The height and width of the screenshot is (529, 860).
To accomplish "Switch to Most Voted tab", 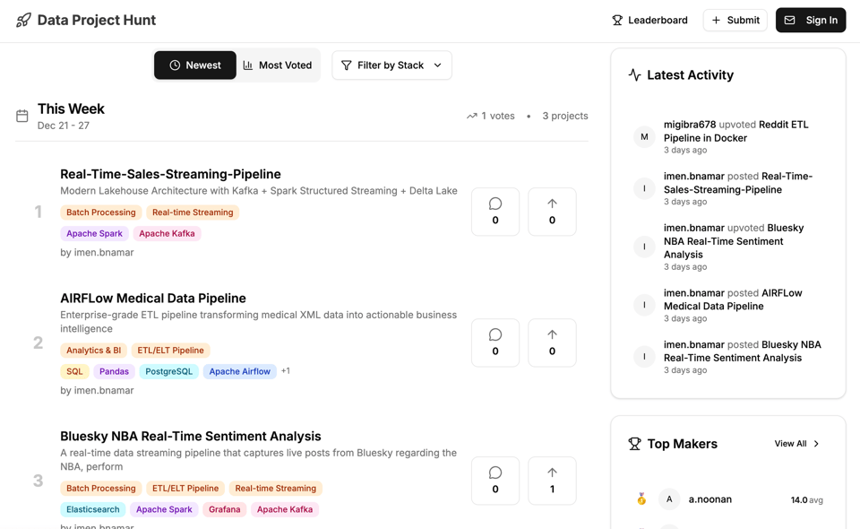I will click(x=278, y=65).
